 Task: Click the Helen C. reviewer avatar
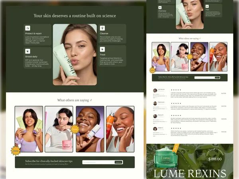(x=155, y=129)
